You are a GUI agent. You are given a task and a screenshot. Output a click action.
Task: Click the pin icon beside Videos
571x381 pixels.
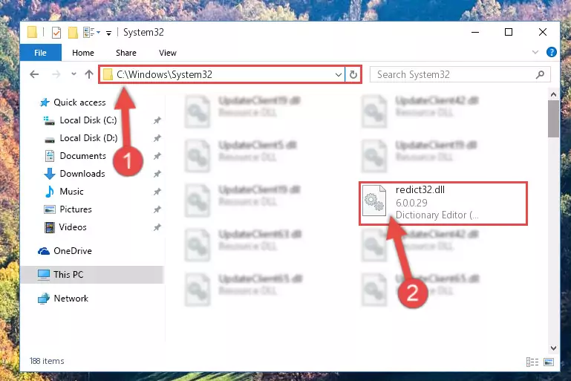(157, 227)
